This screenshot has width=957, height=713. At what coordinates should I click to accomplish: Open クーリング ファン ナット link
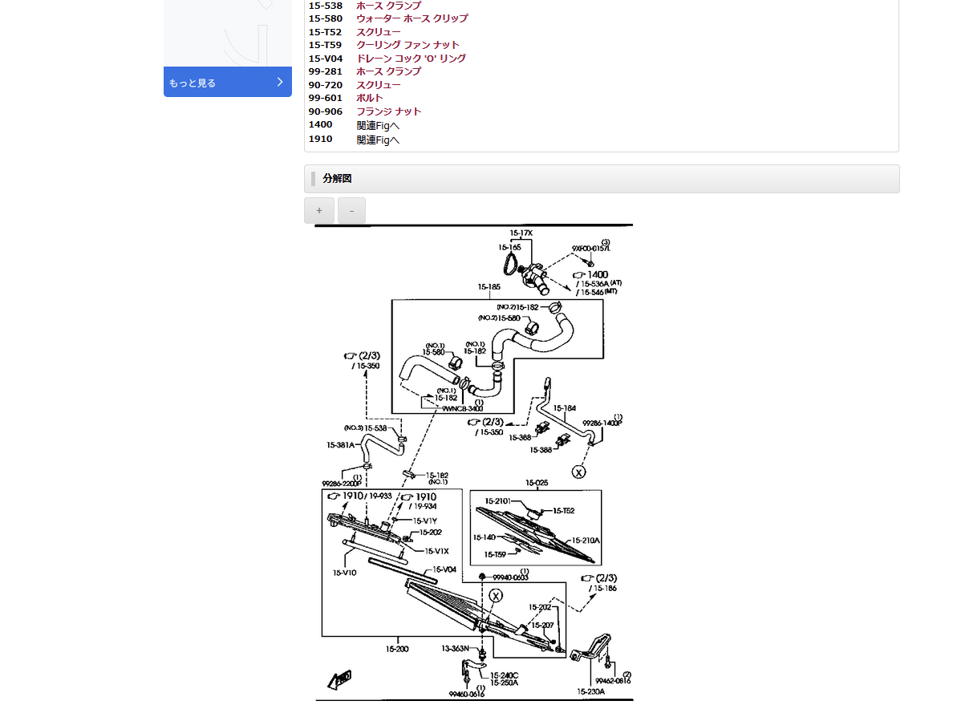[x=408, y=45]
